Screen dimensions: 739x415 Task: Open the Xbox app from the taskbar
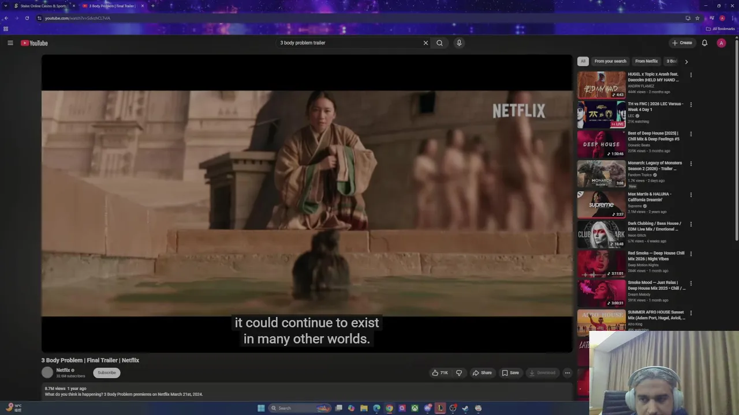415,408
